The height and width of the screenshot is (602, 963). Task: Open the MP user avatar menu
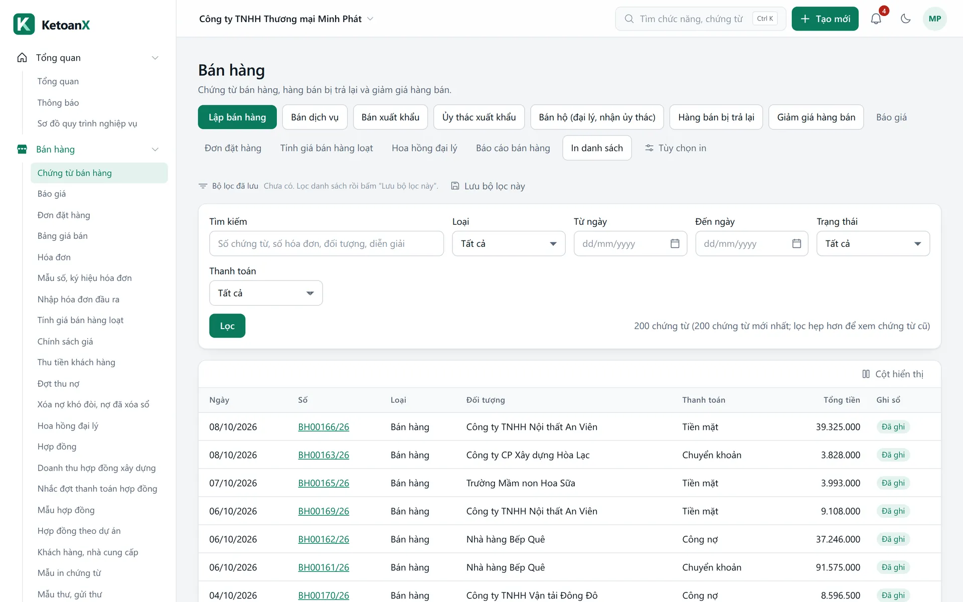934,19
